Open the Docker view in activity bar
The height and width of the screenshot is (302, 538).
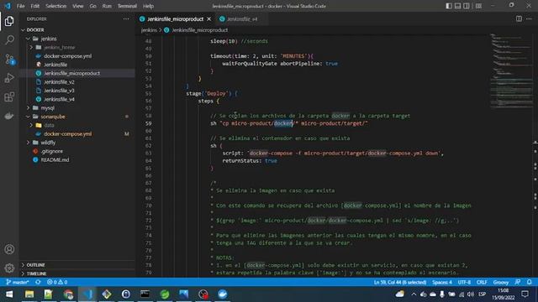9,116
